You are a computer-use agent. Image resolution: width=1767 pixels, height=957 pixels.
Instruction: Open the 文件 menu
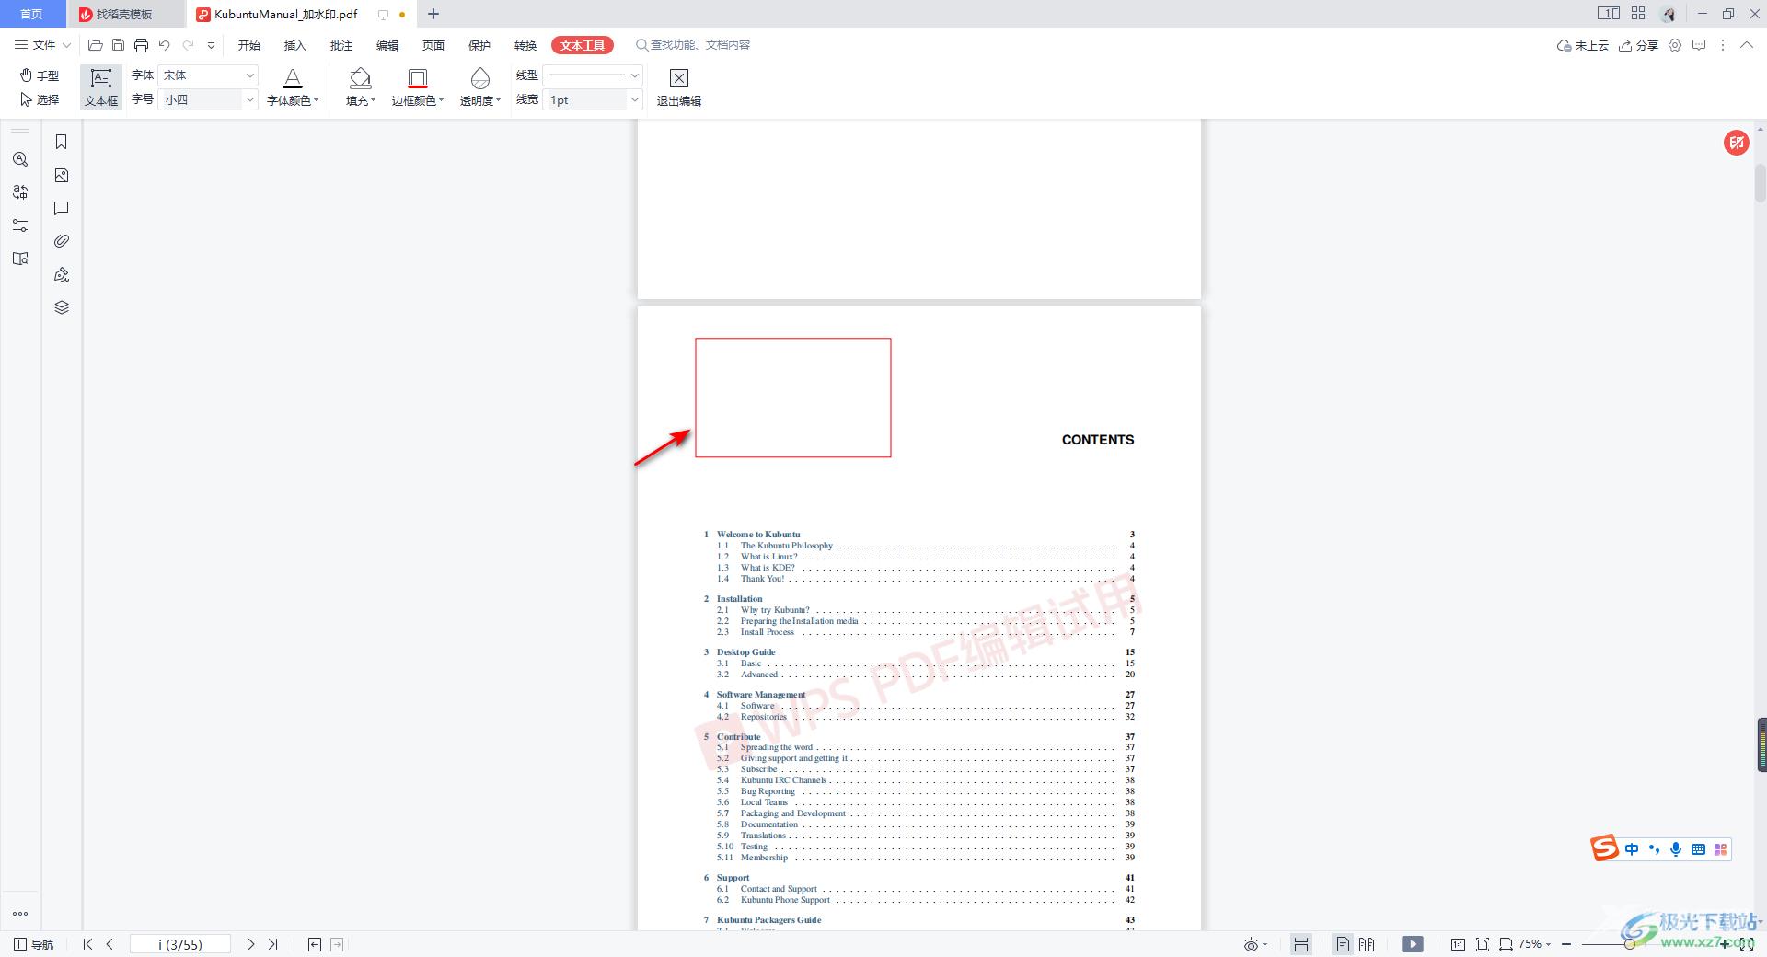(42, 45)
